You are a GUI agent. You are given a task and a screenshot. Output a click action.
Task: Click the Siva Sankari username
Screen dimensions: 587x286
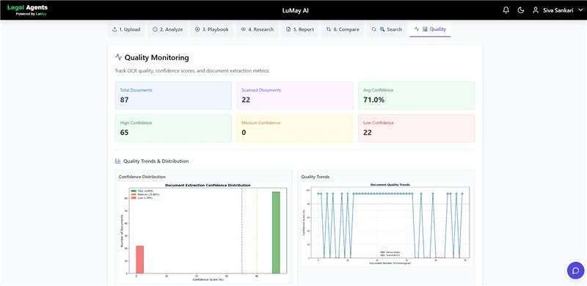pyautogui.click(x=558, y=10)
